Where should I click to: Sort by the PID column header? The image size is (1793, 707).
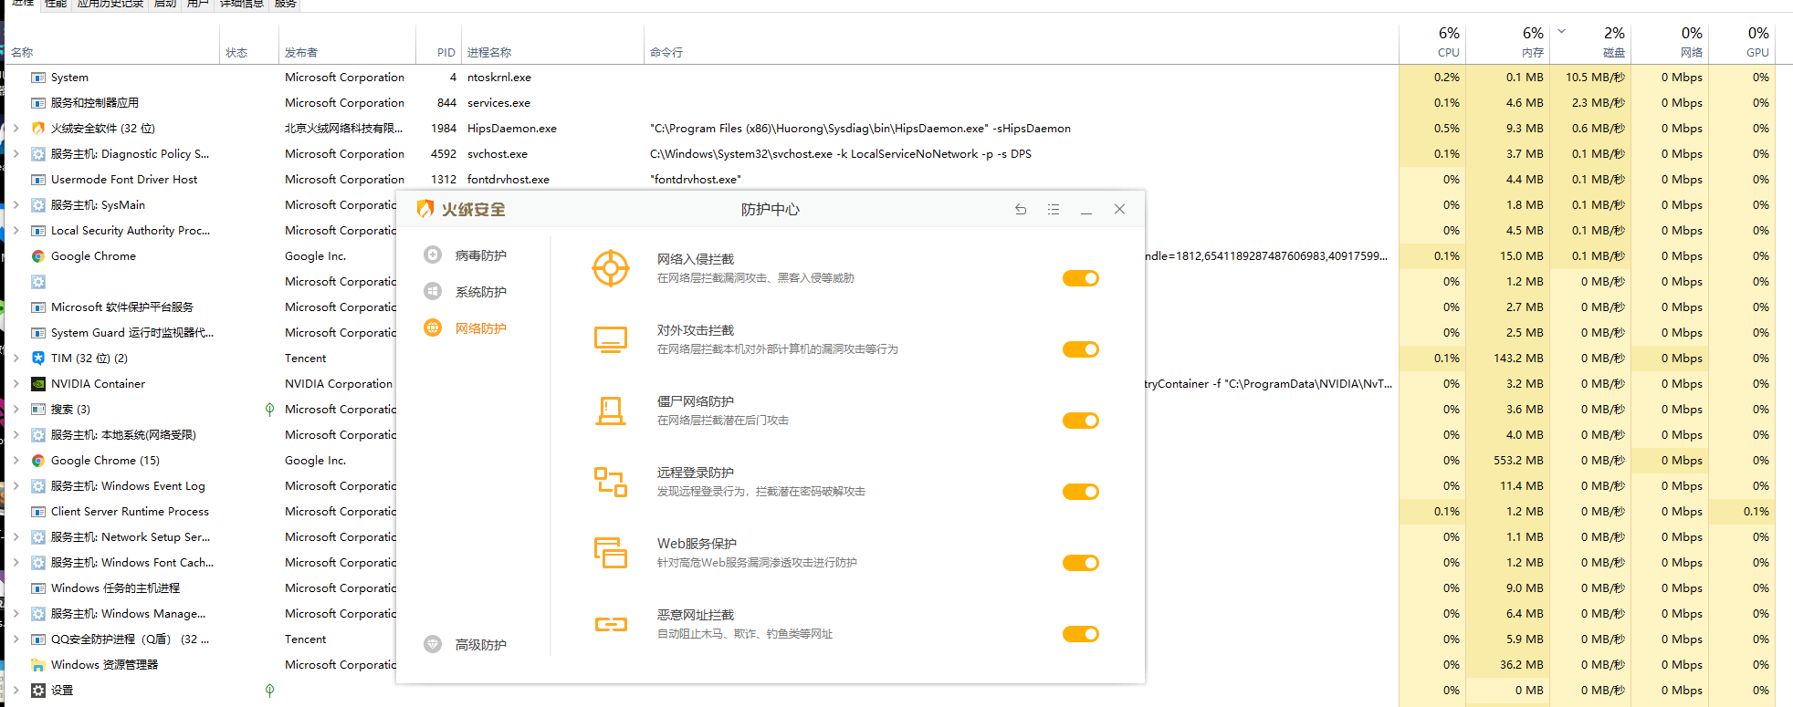[x=446, y=53]
